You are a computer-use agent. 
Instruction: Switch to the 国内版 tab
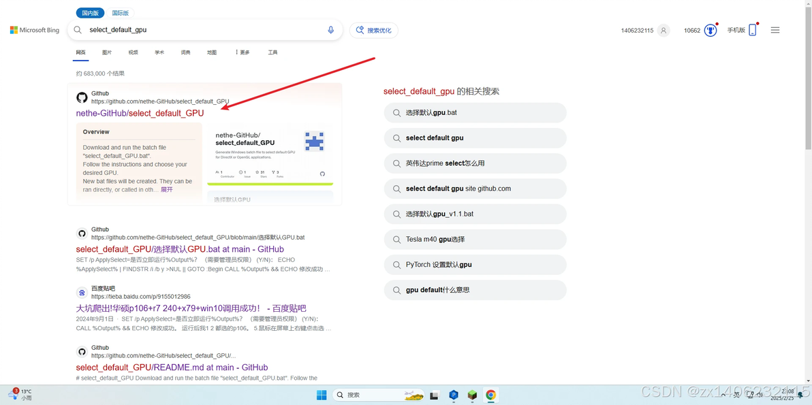[90, 13]
